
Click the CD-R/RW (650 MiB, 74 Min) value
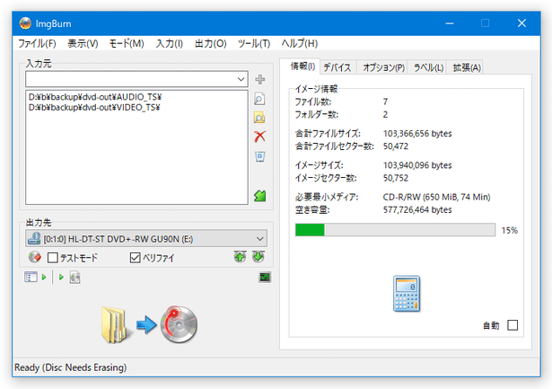coord(436,197)
